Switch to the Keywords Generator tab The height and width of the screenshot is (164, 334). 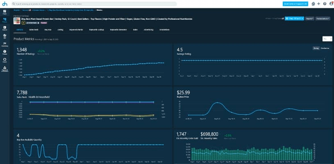(x=118, y=30)
